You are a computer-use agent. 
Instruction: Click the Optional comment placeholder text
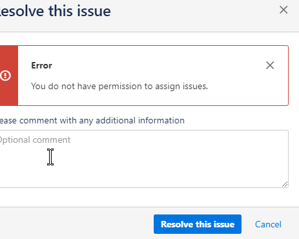point(35,140)
